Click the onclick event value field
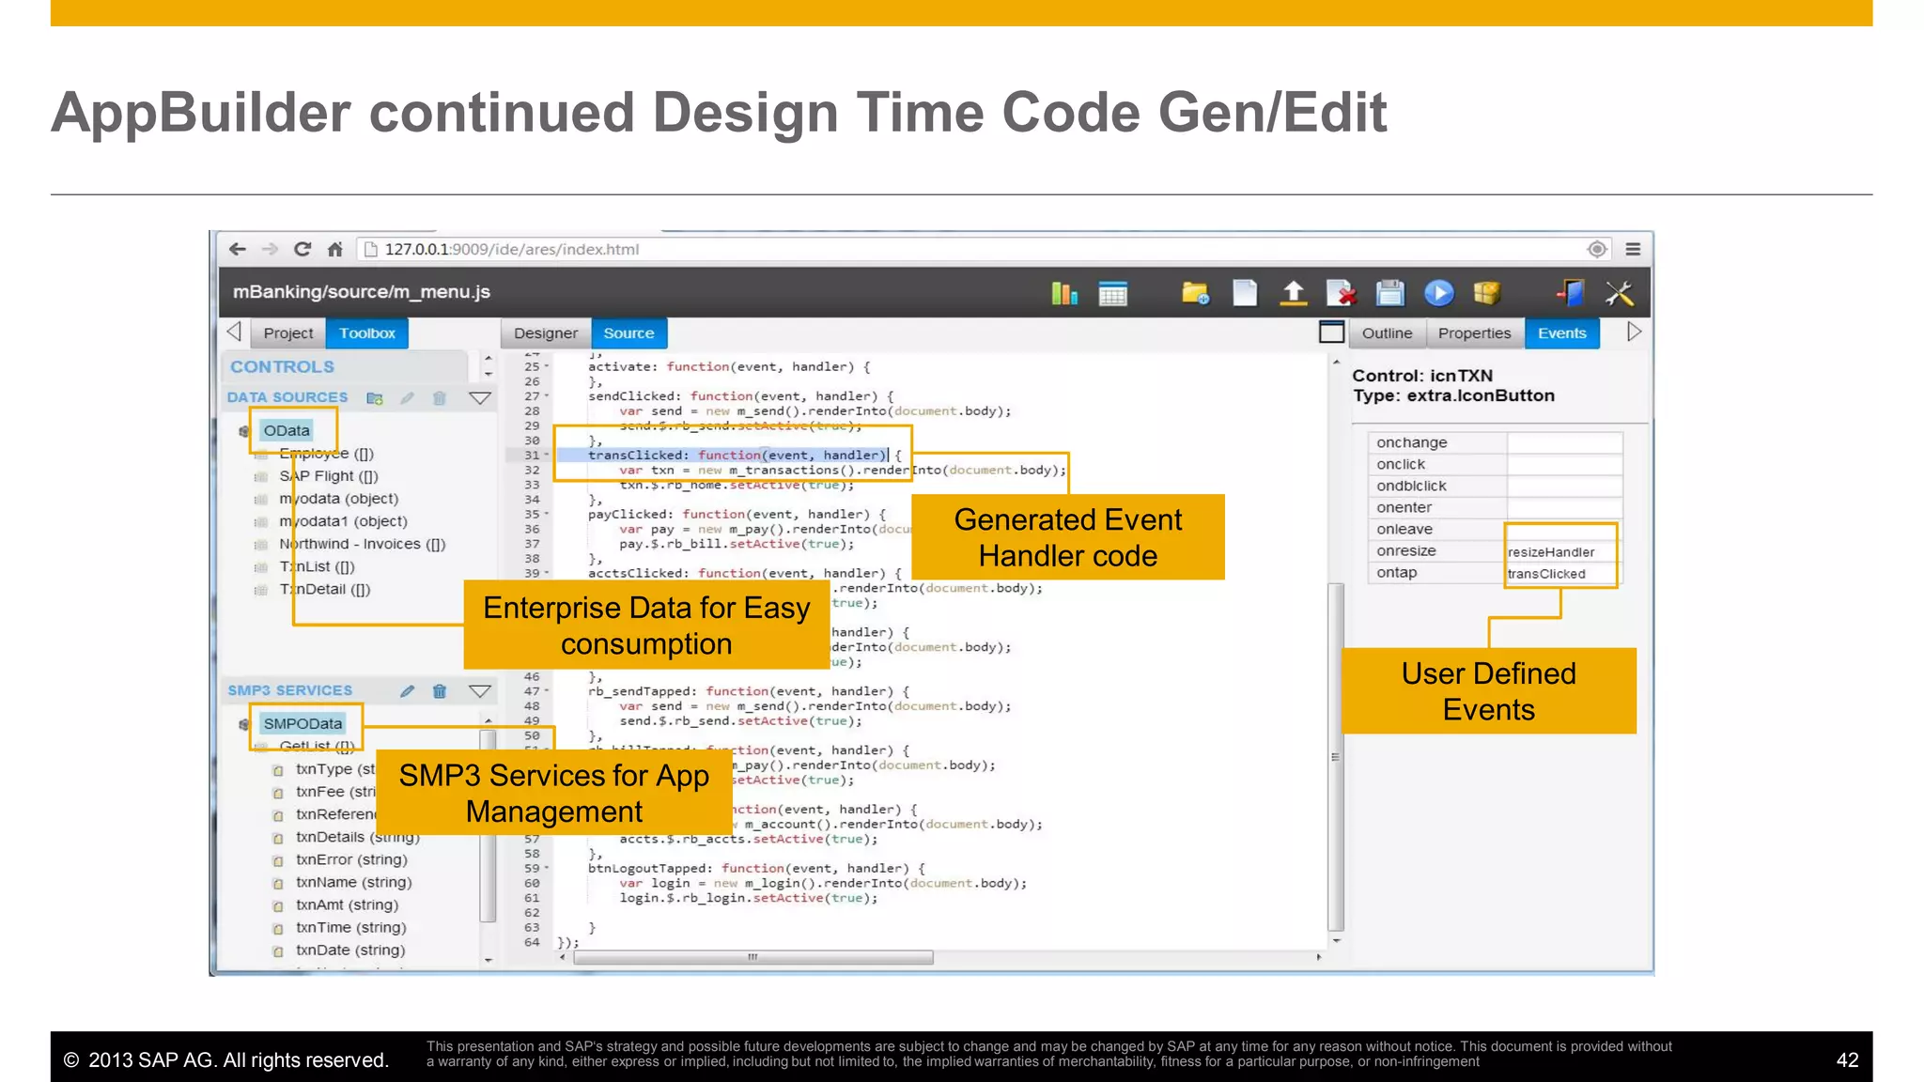The image size is (1924, 1082). pyautogui.click(x=1564, y=464)
